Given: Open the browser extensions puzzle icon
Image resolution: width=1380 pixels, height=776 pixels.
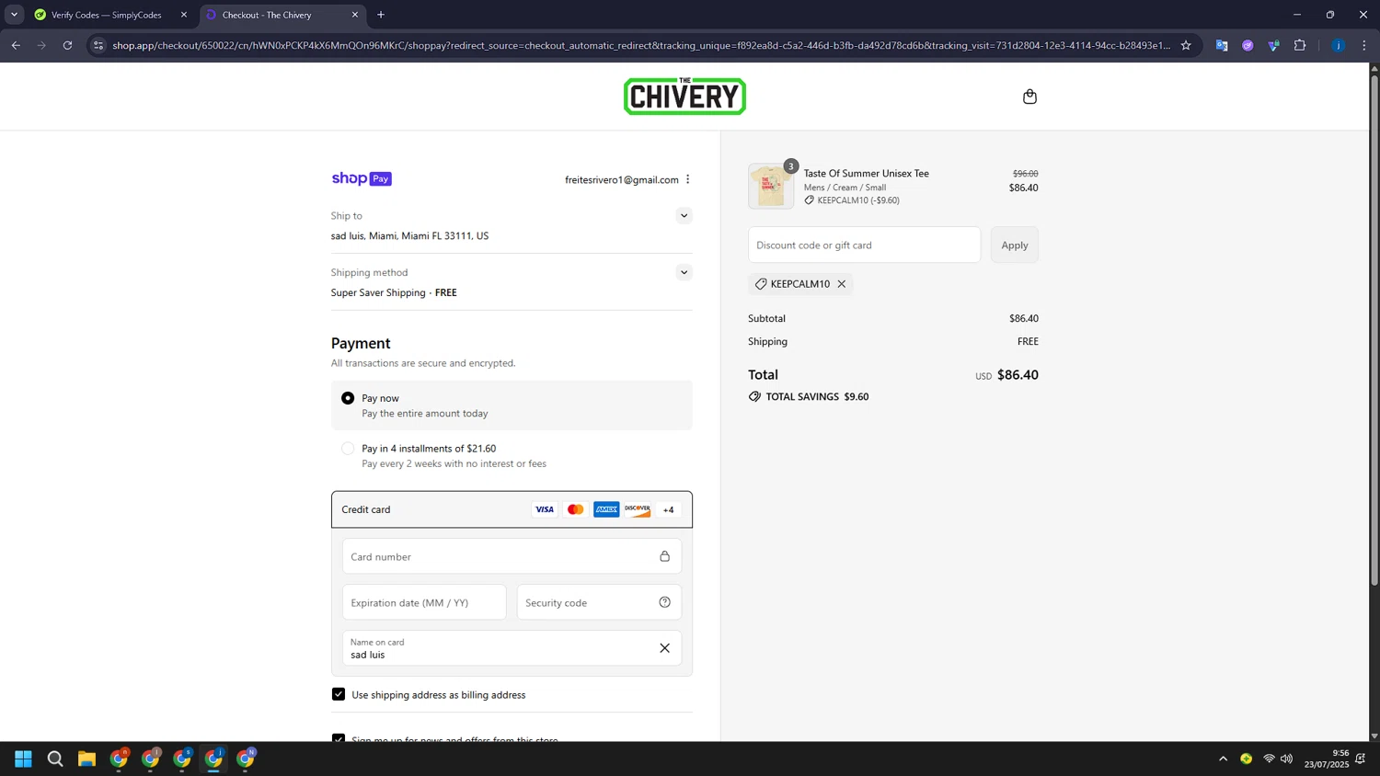Looking at the screenshot, I should point(1300,45).
